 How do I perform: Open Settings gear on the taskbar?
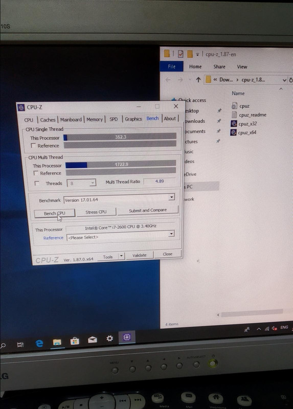pyautogui.click(x=109, y=338)
